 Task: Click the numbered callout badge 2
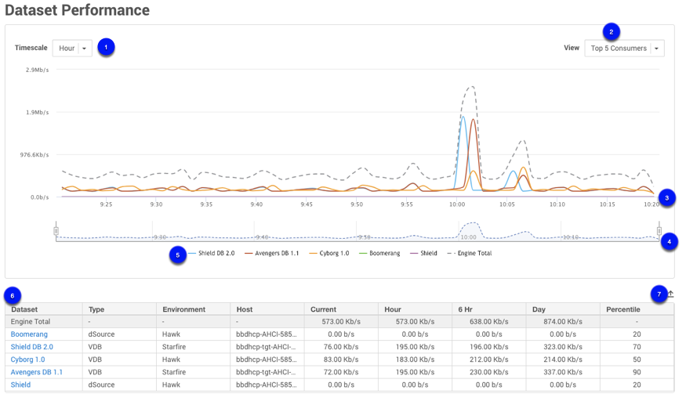(x=611, y=31)
